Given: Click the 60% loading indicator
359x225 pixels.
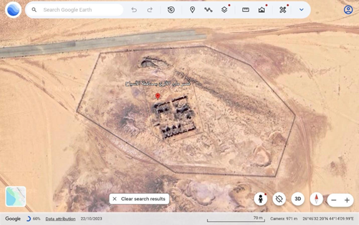Looking at the screenshot, I should tap(34, 219).
